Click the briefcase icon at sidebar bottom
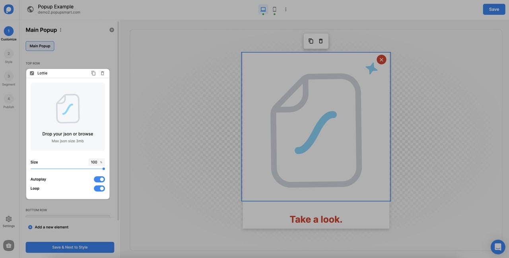The image size is (509, 258). click(x=9, y=245)
